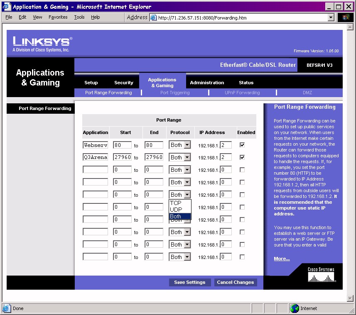Click the Cisco Systems logo

[321, 275]
